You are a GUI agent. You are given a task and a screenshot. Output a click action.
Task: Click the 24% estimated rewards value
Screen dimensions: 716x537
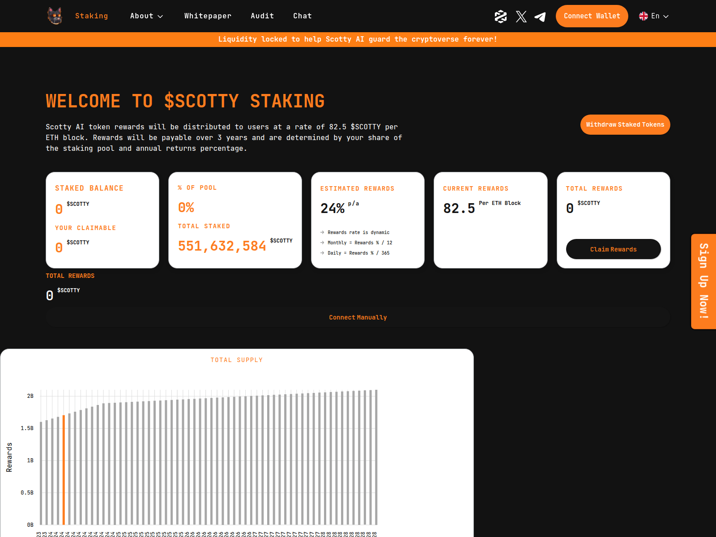click(x=332, y=209)
